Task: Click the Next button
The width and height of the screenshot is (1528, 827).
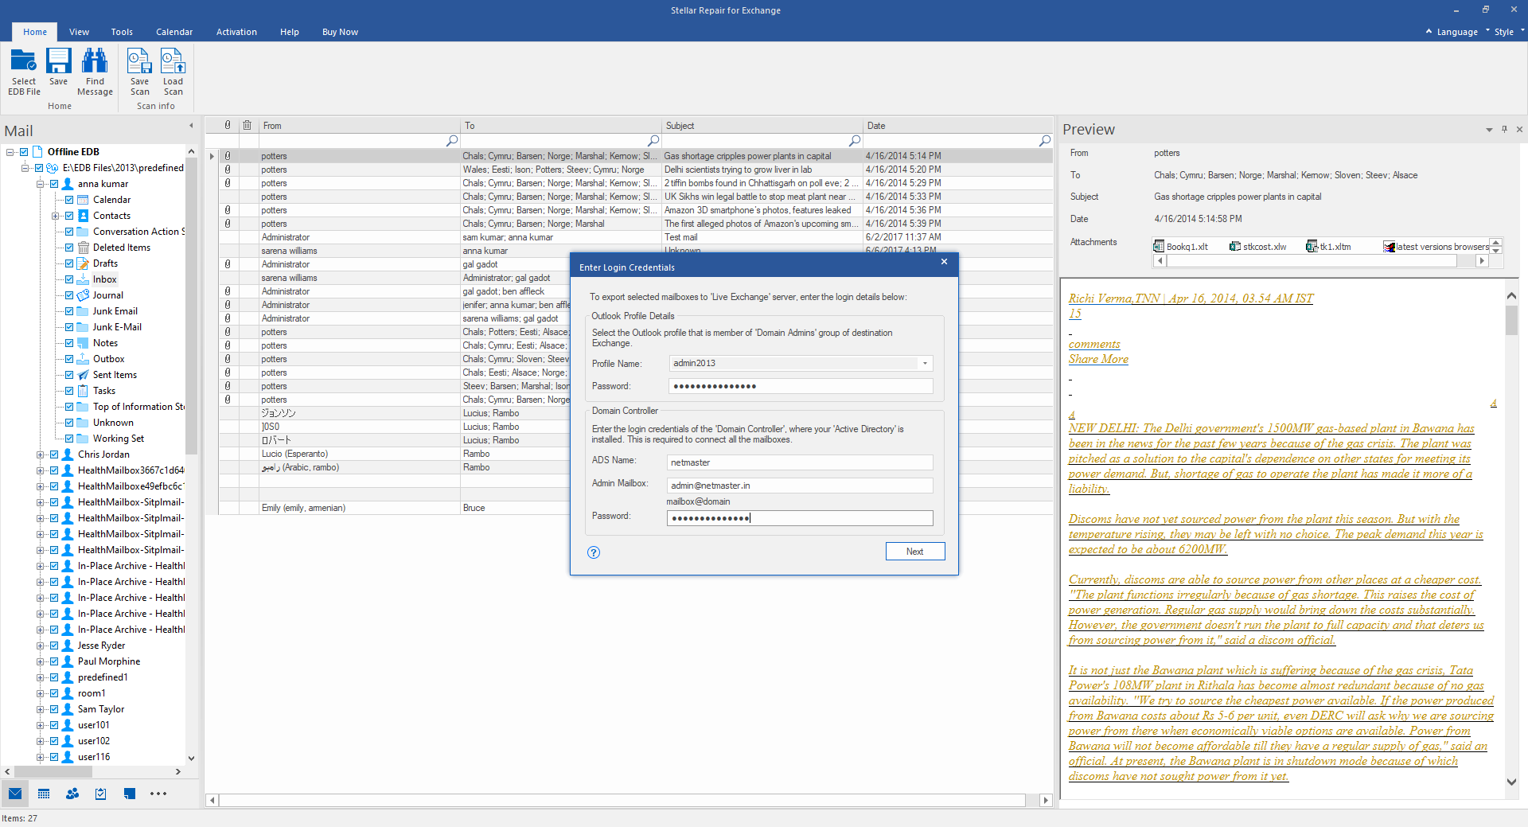Action: [x=915, y=552]
